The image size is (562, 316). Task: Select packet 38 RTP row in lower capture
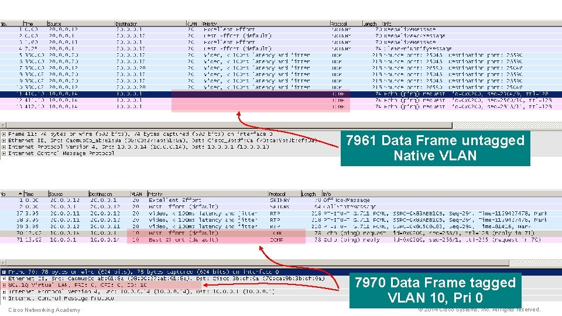point(281,220)
